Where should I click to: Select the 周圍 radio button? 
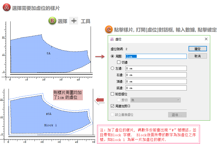(x=113, y=56)
